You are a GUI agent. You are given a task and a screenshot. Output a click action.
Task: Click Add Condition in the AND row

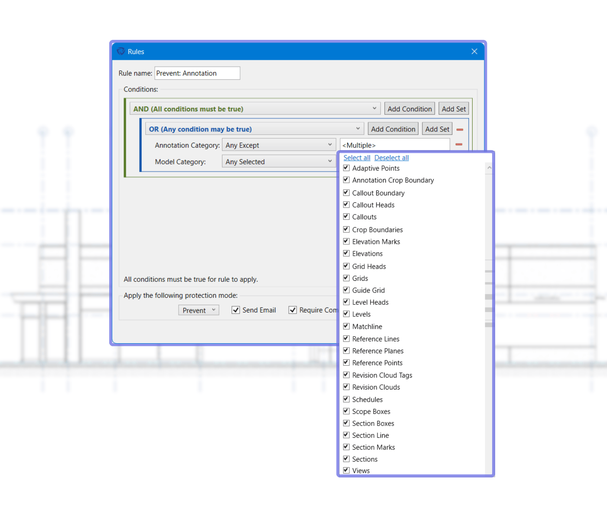[409, 109]
